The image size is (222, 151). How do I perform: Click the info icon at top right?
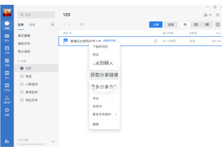click(218, 24)
